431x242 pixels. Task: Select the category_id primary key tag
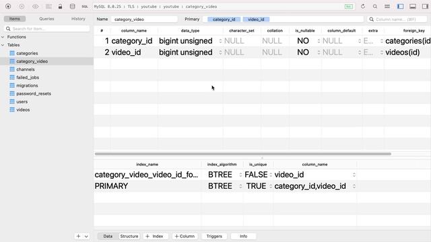pyautogui.click(x=224, y=19)
